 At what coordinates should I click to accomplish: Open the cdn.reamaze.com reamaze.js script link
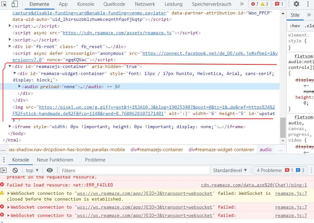[x=117, y=33]
